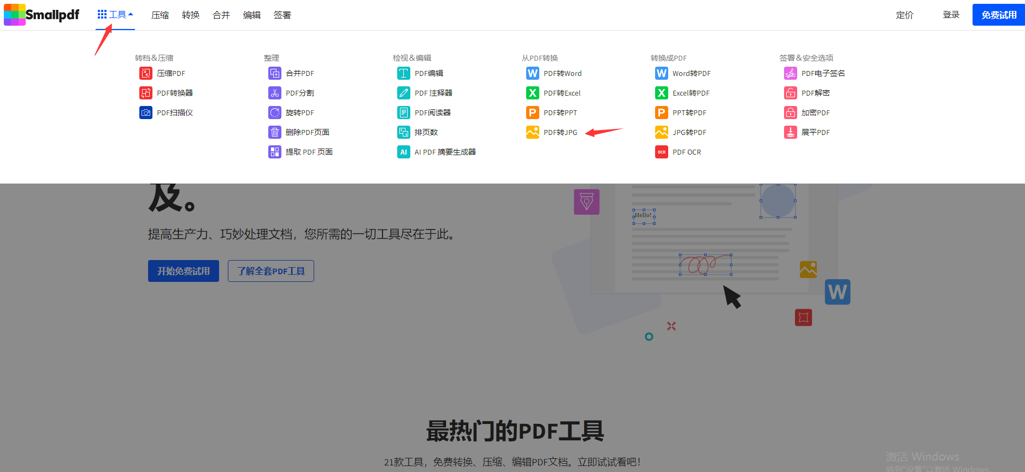Screen dimensions: 1025x472
Task: Click the PDF解密 unlock icon
Action: 791,93
